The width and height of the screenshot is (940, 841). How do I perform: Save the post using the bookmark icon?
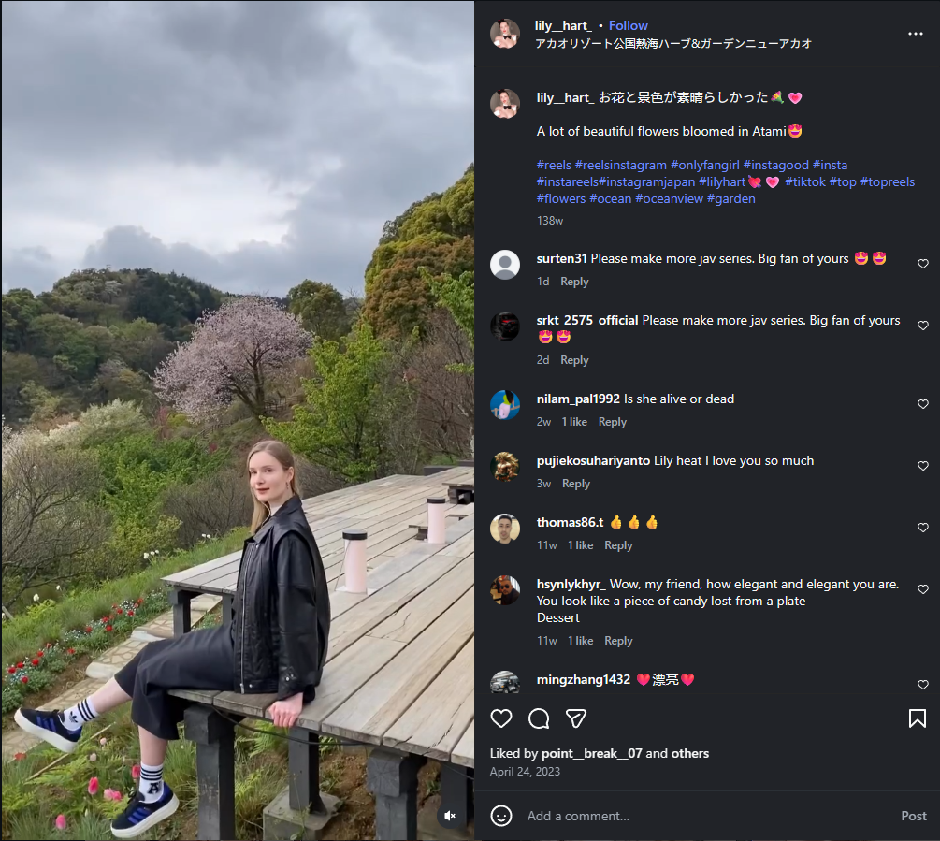(918, 718)
